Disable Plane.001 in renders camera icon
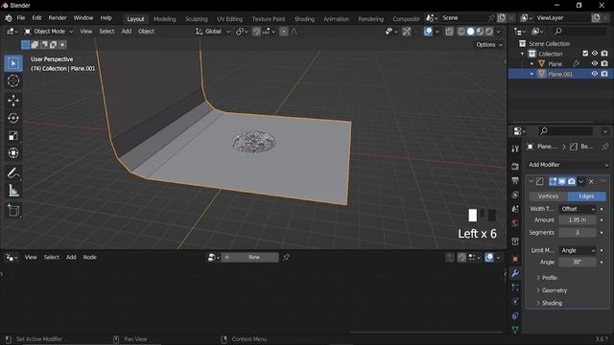The width and height of the screenshot is (614, 345). click(x=604, y=74)
